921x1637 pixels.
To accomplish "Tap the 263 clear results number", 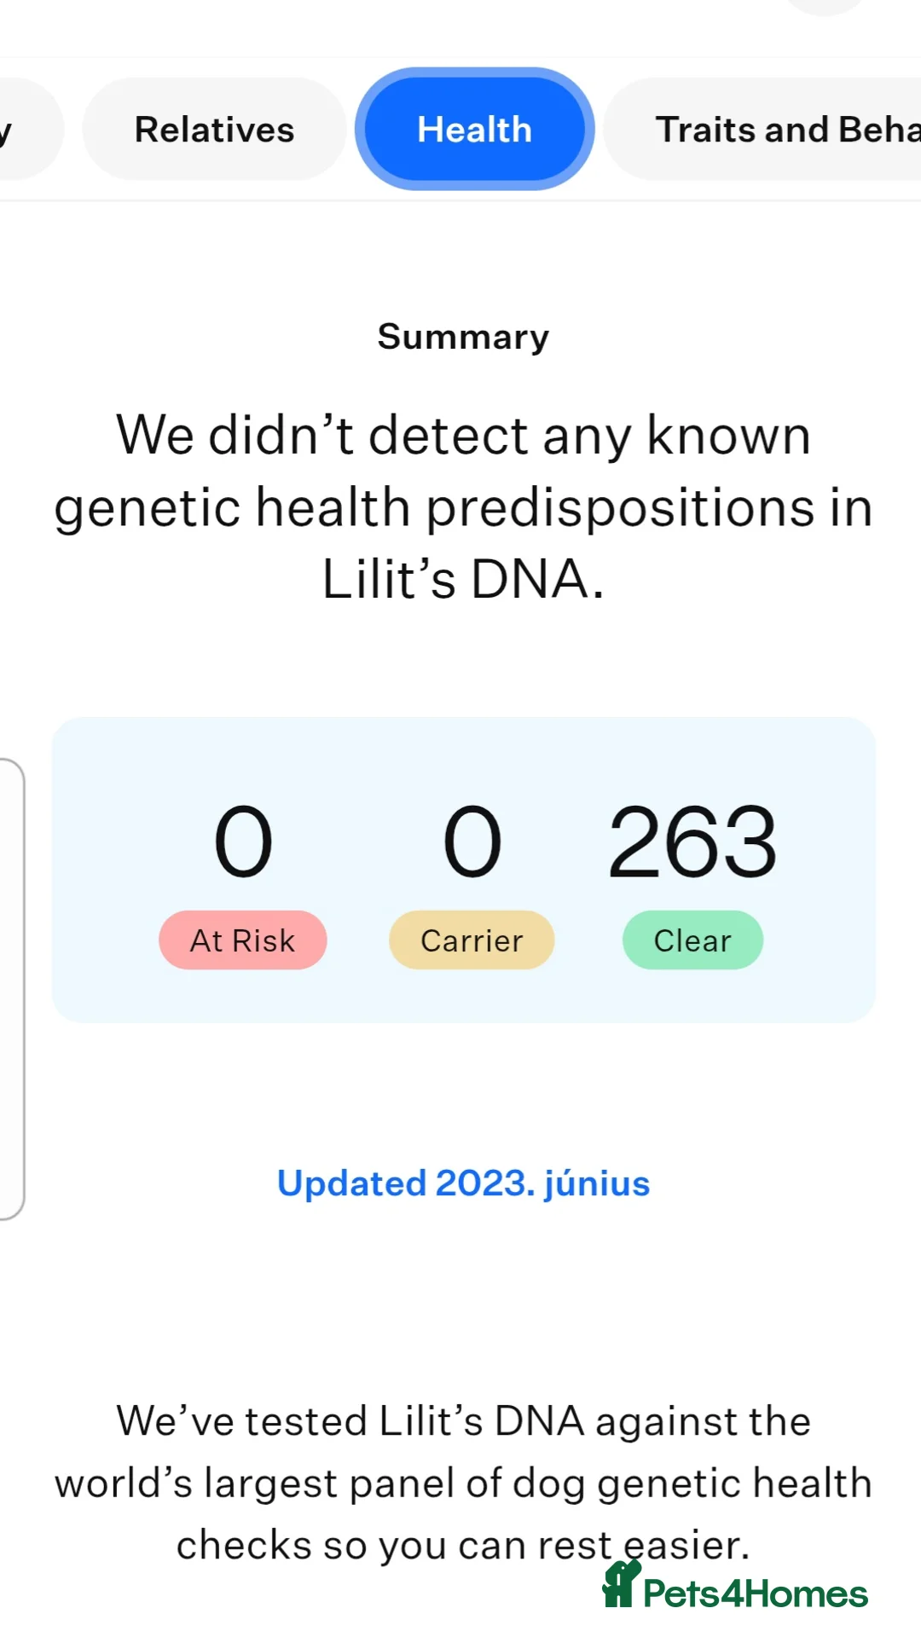I will click(x=692, y=842).
